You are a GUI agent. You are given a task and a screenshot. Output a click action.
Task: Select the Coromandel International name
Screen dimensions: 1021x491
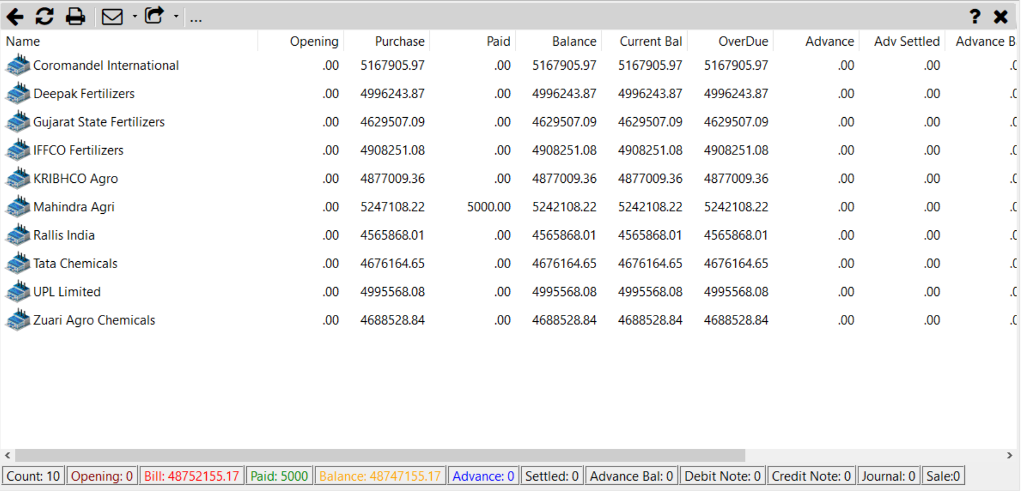point(106,65)
